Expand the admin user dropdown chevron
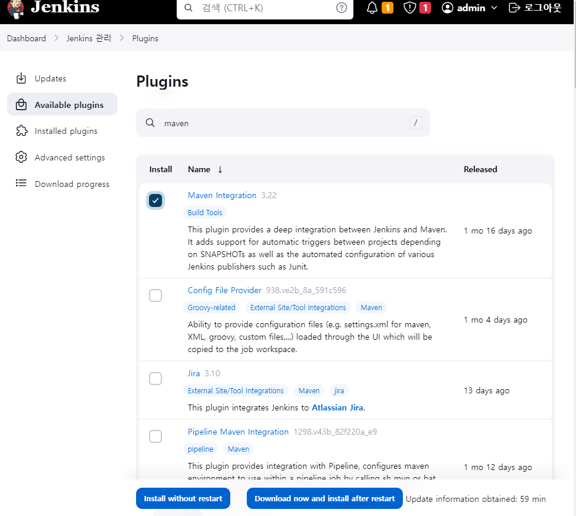 pyautogui.click(x=494, y=8)
